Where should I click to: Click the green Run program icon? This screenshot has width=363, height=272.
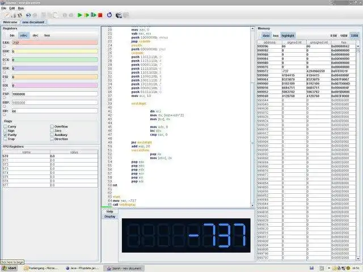tap(80, 15)
